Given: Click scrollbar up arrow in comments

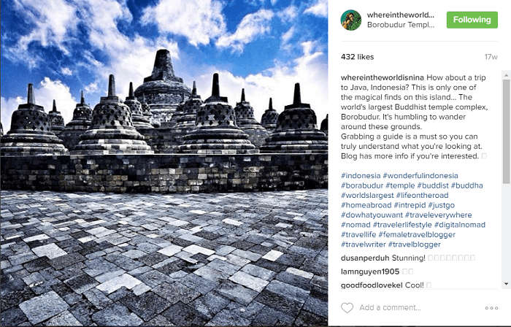Looking at the screenshot, I should point(506,76).
